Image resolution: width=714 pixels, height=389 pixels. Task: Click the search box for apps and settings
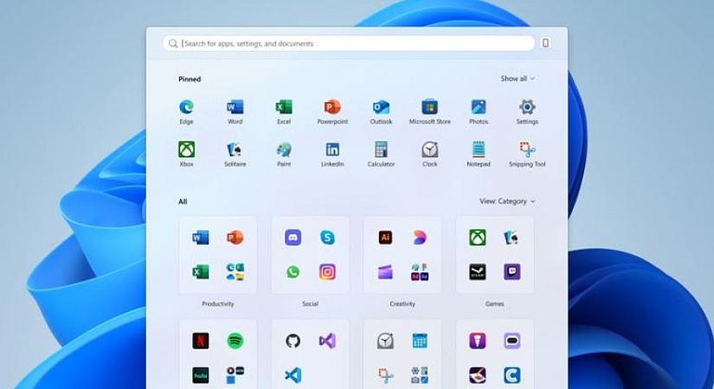pyautogui.click(x=349, y=43)
